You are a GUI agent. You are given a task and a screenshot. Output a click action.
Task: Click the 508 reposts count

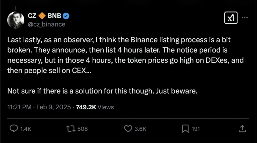click(x=82, y=129)
